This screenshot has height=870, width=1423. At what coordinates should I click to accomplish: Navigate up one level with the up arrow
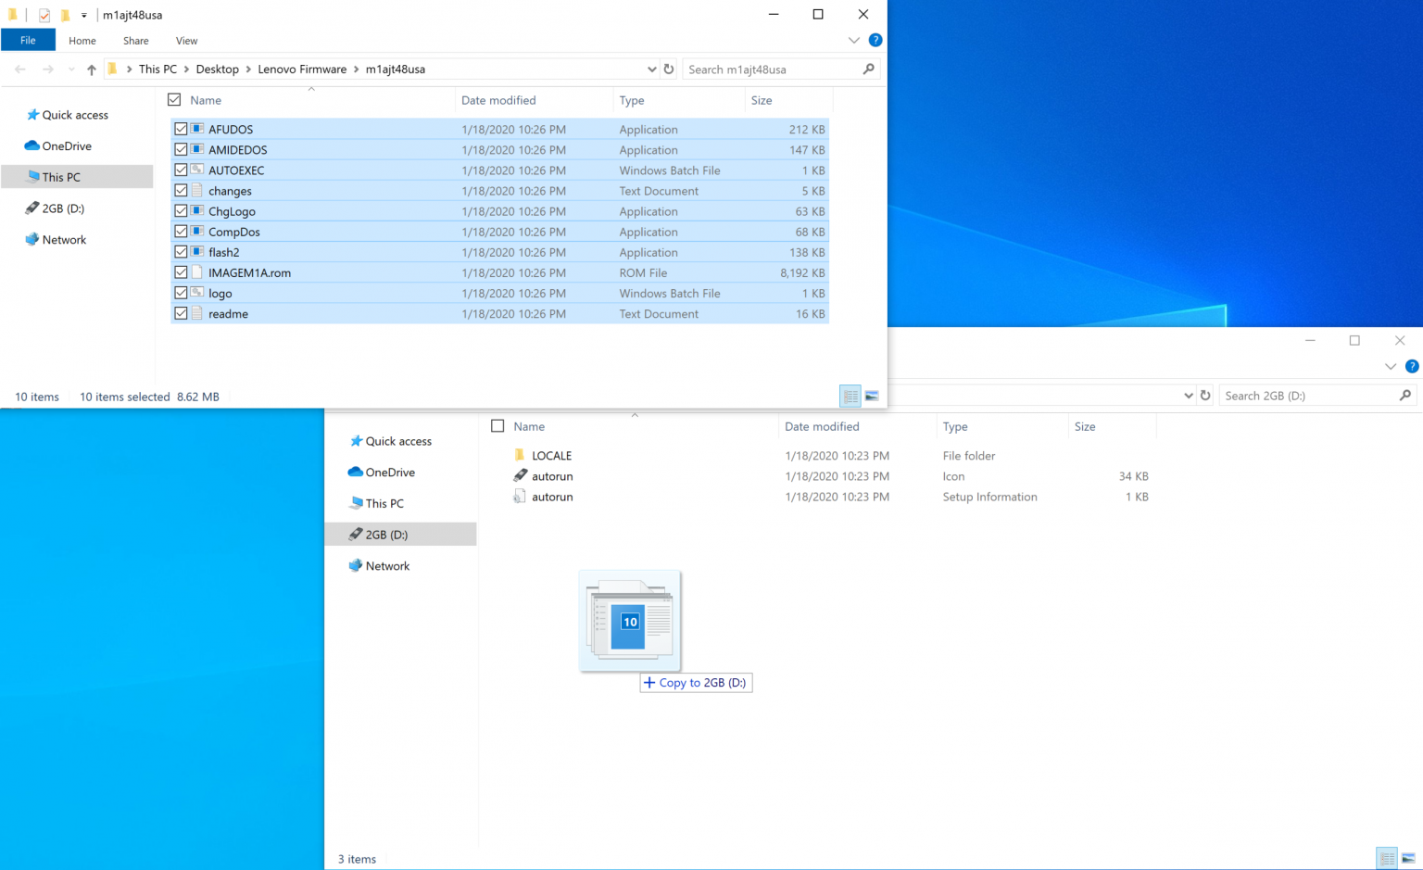[x=91, y=69]
